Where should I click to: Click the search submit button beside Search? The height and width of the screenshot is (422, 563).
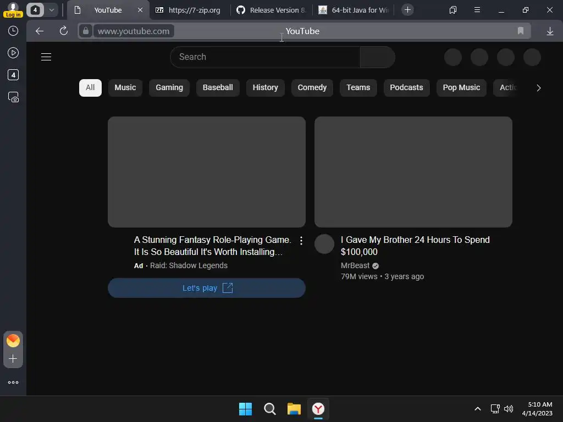(x=378, y=57)
